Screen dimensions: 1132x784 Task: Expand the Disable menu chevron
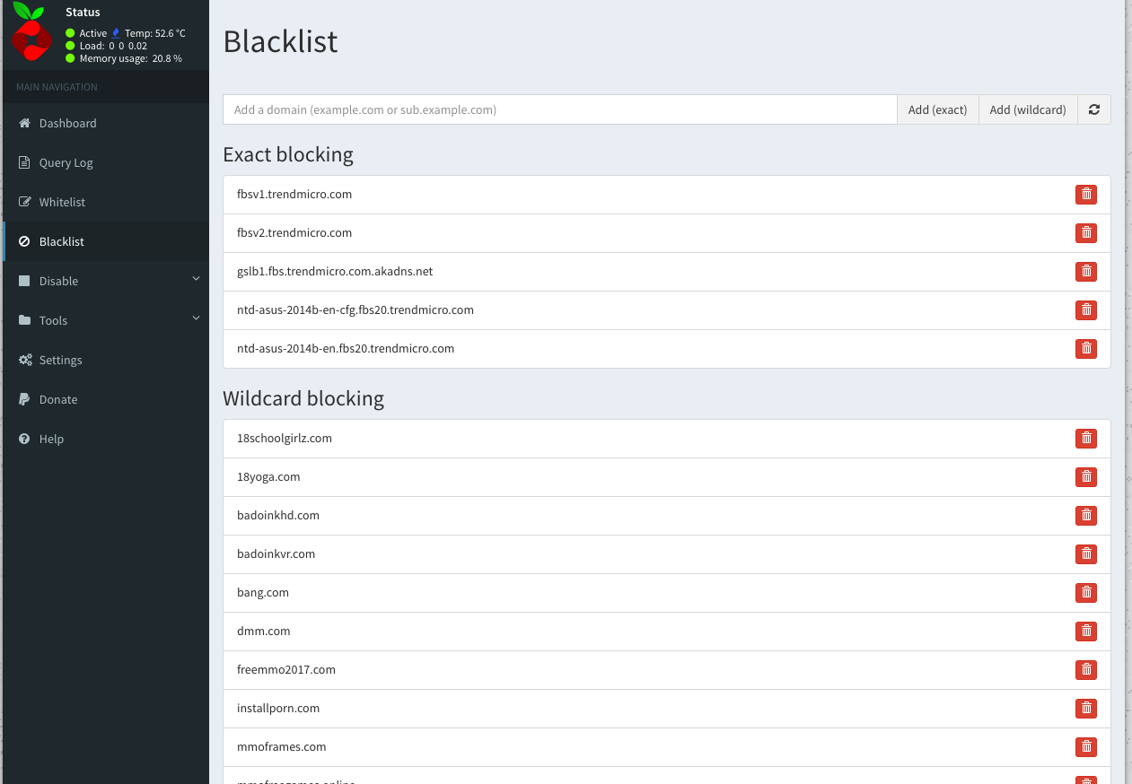pyautogui.click(x=196, y=279)
